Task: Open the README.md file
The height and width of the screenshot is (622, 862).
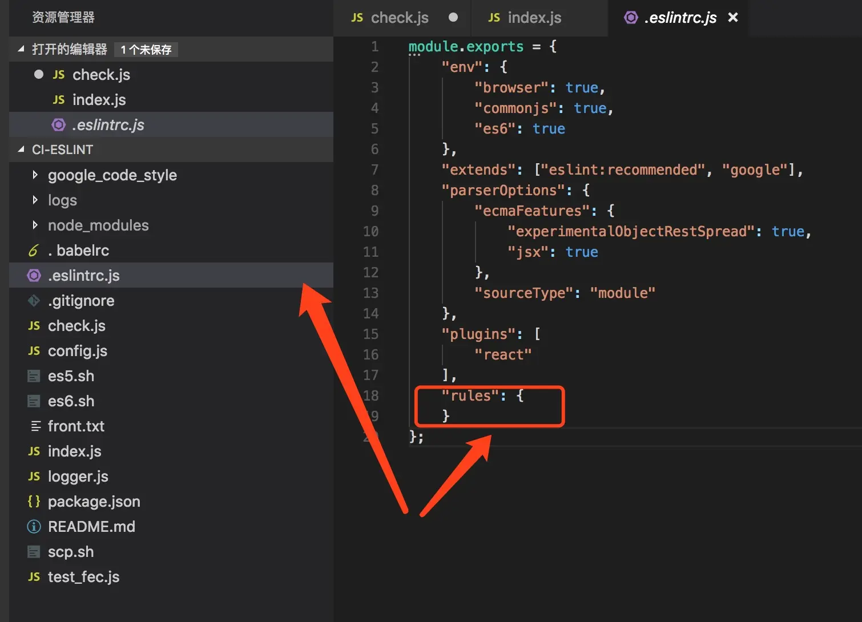Action: click(171, 527)
